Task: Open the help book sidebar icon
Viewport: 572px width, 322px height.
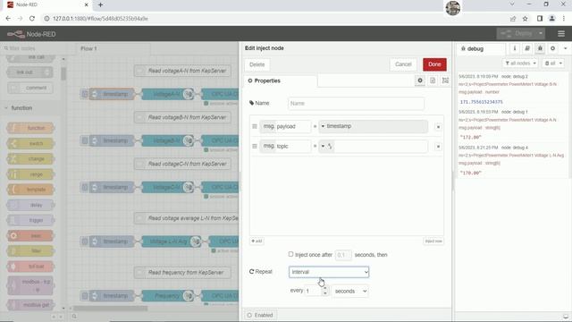Action: click(x=527, y=48)
